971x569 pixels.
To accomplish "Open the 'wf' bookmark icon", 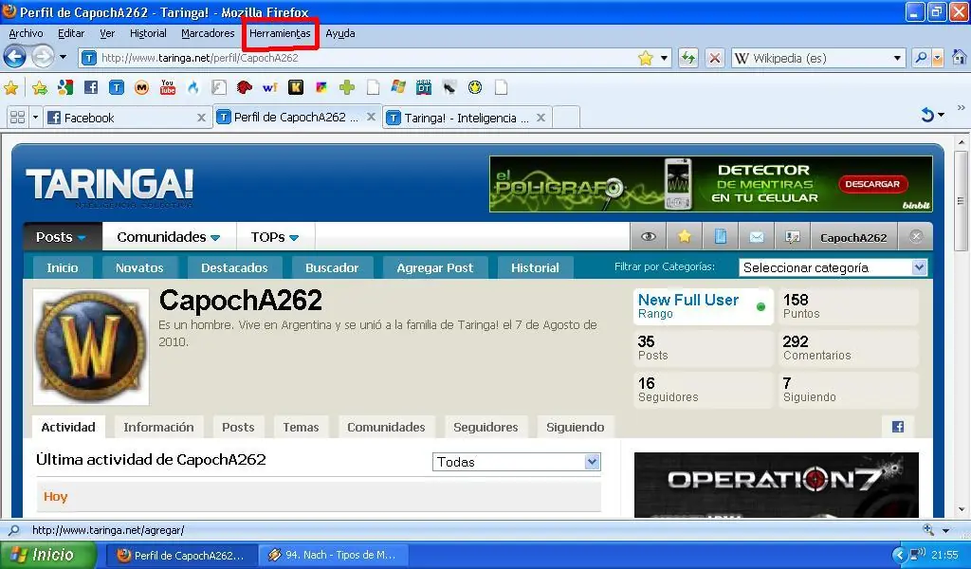I will click(269, 87).
